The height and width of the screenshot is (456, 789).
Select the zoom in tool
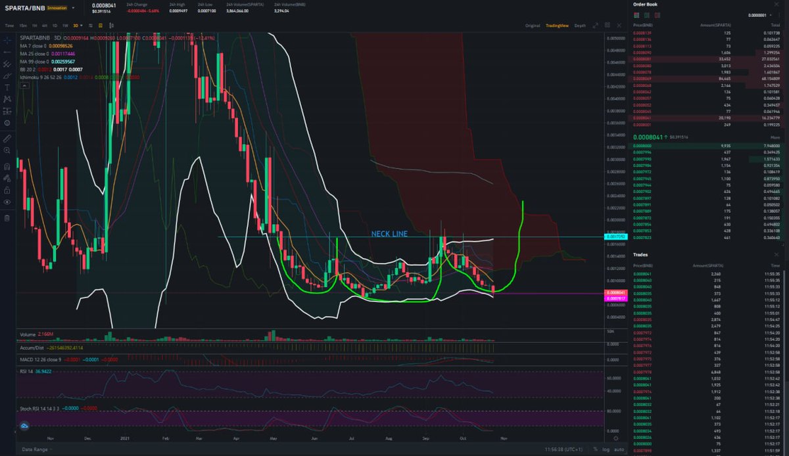pyautogui.click(x=7, y=150)
